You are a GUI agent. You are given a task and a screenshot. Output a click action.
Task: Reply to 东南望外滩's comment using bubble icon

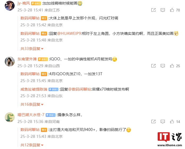(163, 66)
